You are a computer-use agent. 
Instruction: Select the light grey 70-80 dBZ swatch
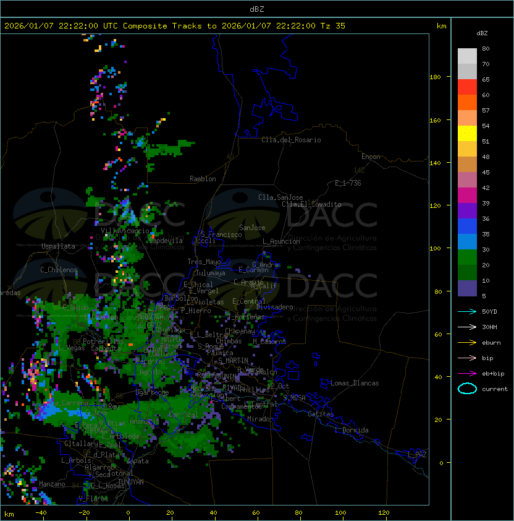(467, 56)
